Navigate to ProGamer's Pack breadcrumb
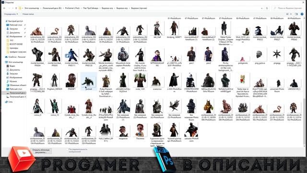This screenshot has width=307, height=173. (x=72, y=8)
